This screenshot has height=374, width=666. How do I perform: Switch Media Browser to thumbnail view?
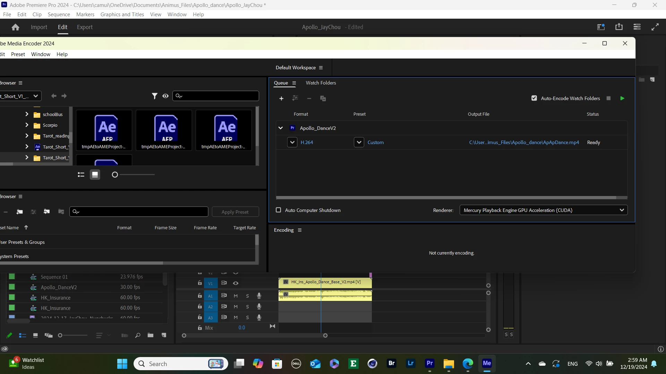(95, 175)
